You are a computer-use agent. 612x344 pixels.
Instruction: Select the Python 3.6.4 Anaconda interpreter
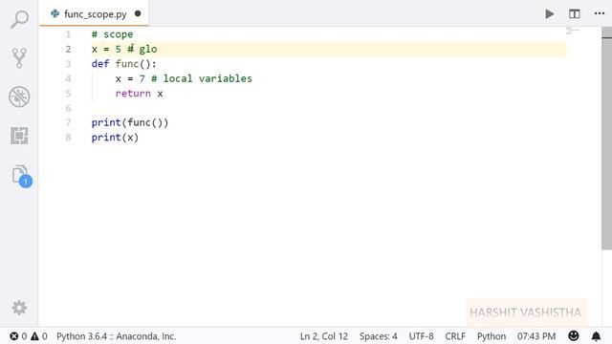click(116, 336)
